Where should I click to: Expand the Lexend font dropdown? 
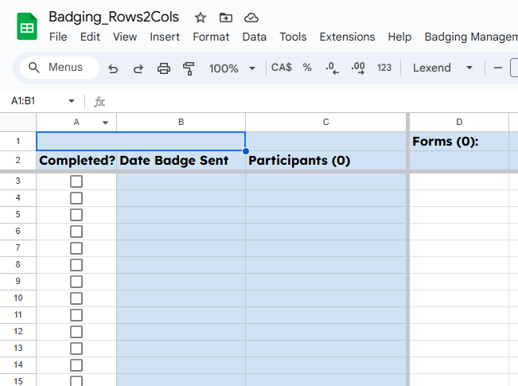point(442,68)
